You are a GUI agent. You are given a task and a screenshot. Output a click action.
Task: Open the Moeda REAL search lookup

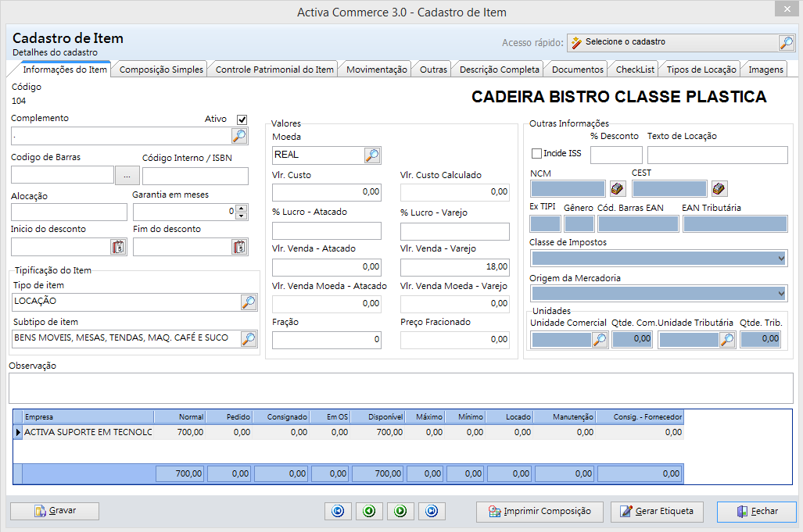372,155
